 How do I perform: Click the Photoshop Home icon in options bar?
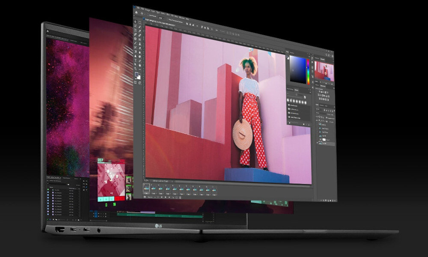click(136, 12)
